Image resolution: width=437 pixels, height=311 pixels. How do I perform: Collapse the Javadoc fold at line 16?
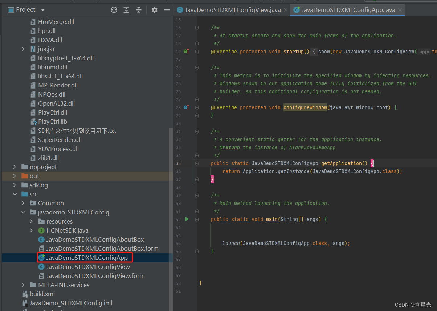(x=197, y=28)
